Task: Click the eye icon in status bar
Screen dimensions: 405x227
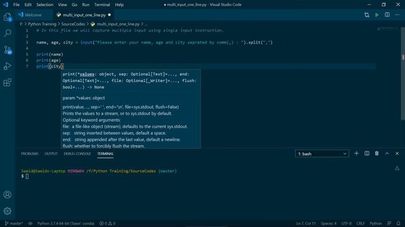Action: 30,223
